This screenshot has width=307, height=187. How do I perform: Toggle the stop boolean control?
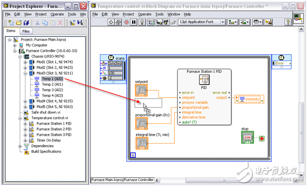click(247, 137)
